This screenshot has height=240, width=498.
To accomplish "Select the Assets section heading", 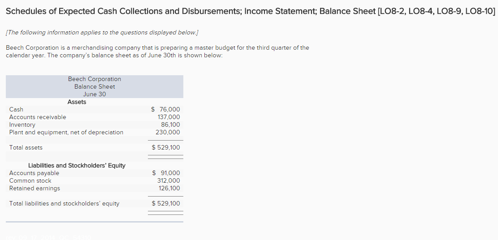I will tap(77, 102).
